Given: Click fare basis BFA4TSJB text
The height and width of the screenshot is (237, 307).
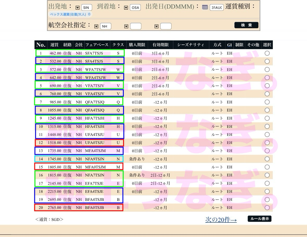Looking at the screenshot, I should [x=94, y=200].
